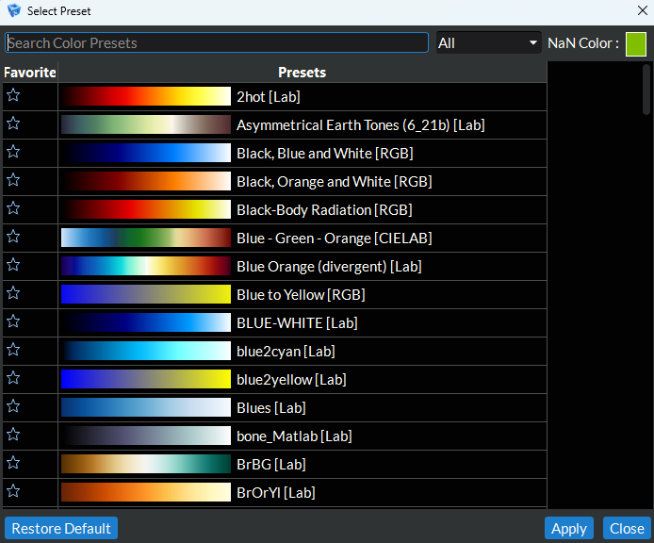Click "Blue to Yellow [RGB]" label

click(x=301, y=295)
